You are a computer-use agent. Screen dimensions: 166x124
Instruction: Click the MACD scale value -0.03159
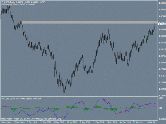162,119
